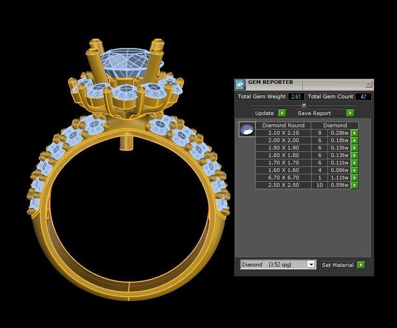Click green arrow for 1.90 X 1.90 row
This screenshot has width=397, height=328.
click(x=355, y=148)
